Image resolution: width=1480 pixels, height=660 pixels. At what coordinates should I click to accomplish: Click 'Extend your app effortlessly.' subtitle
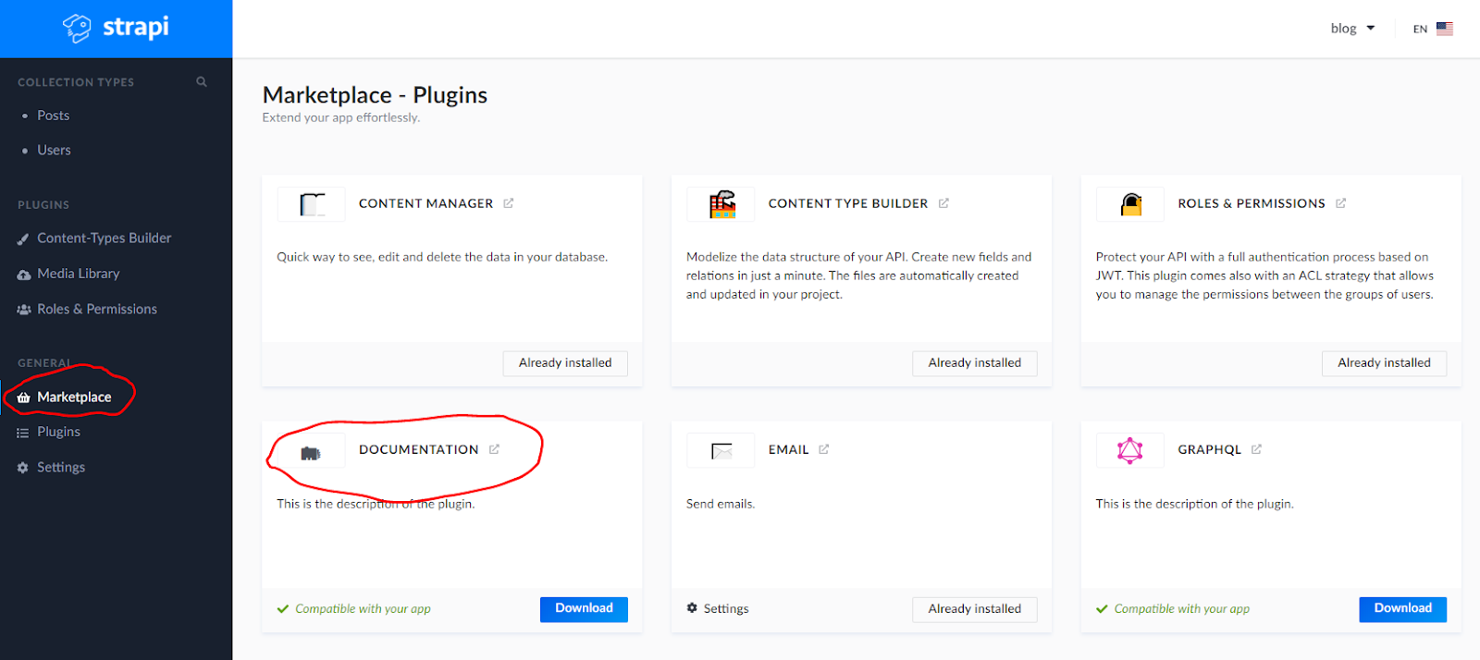click(340, 117)
